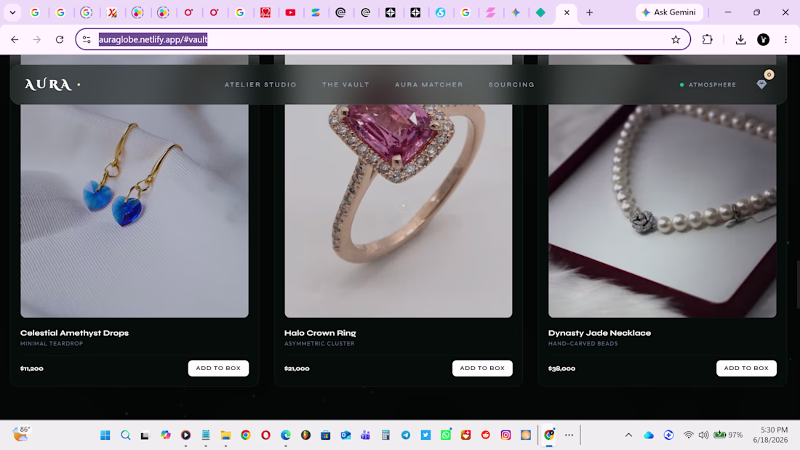Screen dimensions: 800x450
Task: Open the Chrome extensions puzzle icon
Action: pos(707,39)
